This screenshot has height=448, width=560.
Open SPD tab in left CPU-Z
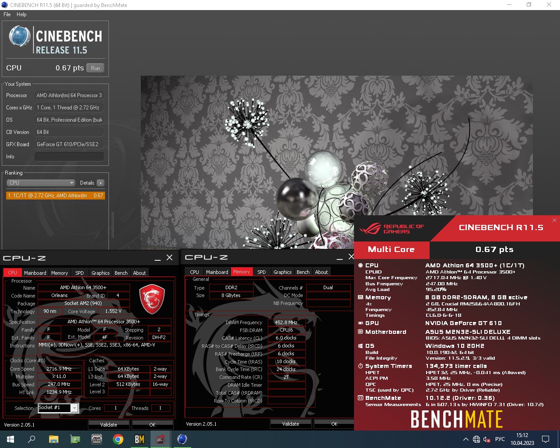point(80,273)
